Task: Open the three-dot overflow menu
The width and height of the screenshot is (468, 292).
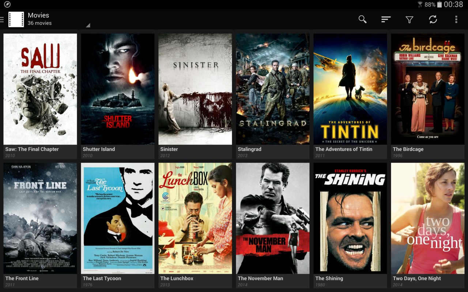Action: coord(456,19)
